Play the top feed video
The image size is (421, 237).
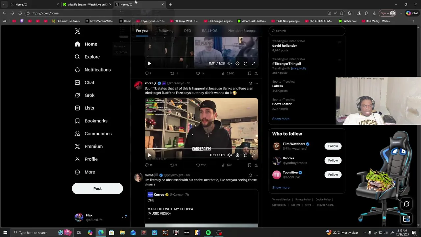pyautogui.click(x=149, y=64)
